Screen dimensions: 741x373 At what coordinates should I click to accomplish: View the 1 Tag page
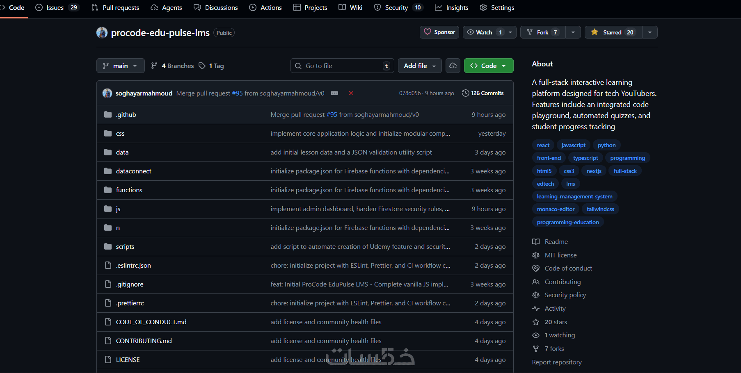211,66
